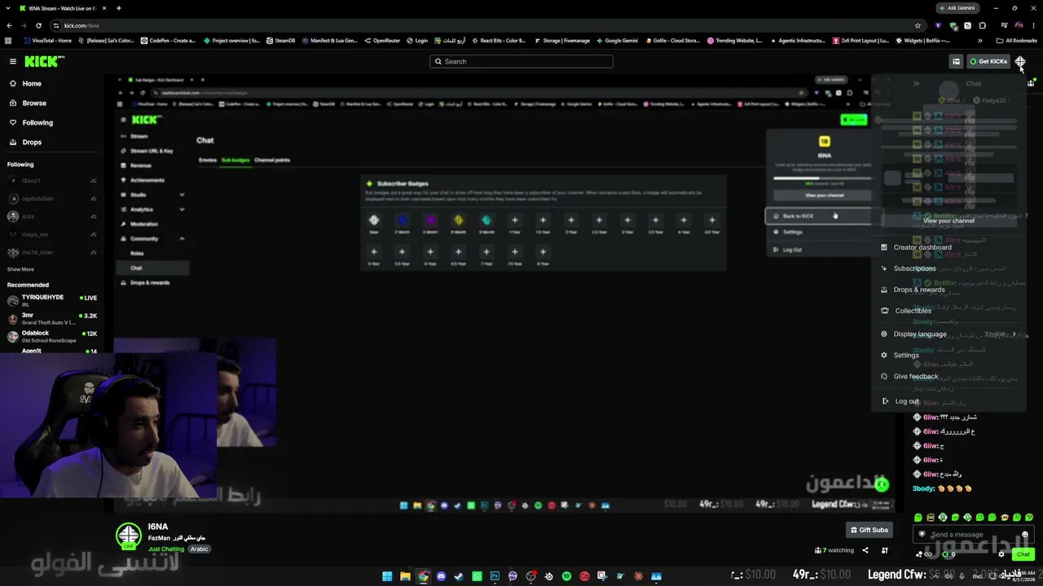Select View your channel in profile menu
Image resolution: width=1043 pixels, height=586 pixels.
[948, 221]
